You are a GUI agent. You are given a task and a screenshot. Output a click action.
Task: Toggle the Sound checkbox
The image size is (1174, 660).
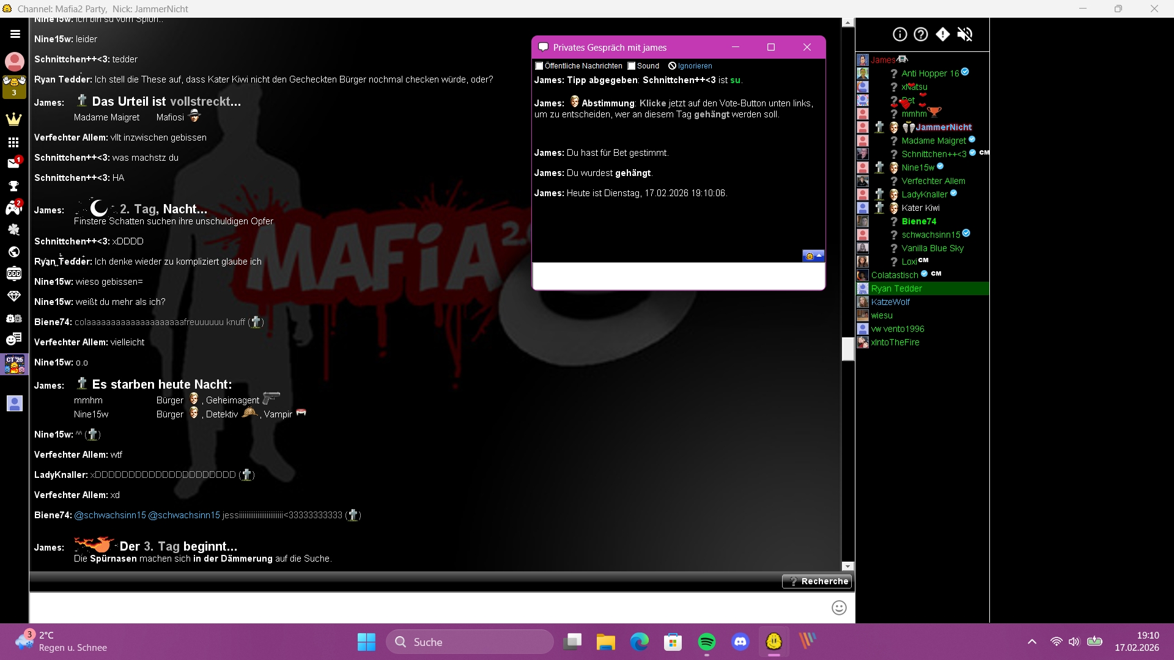click(632, 66)
